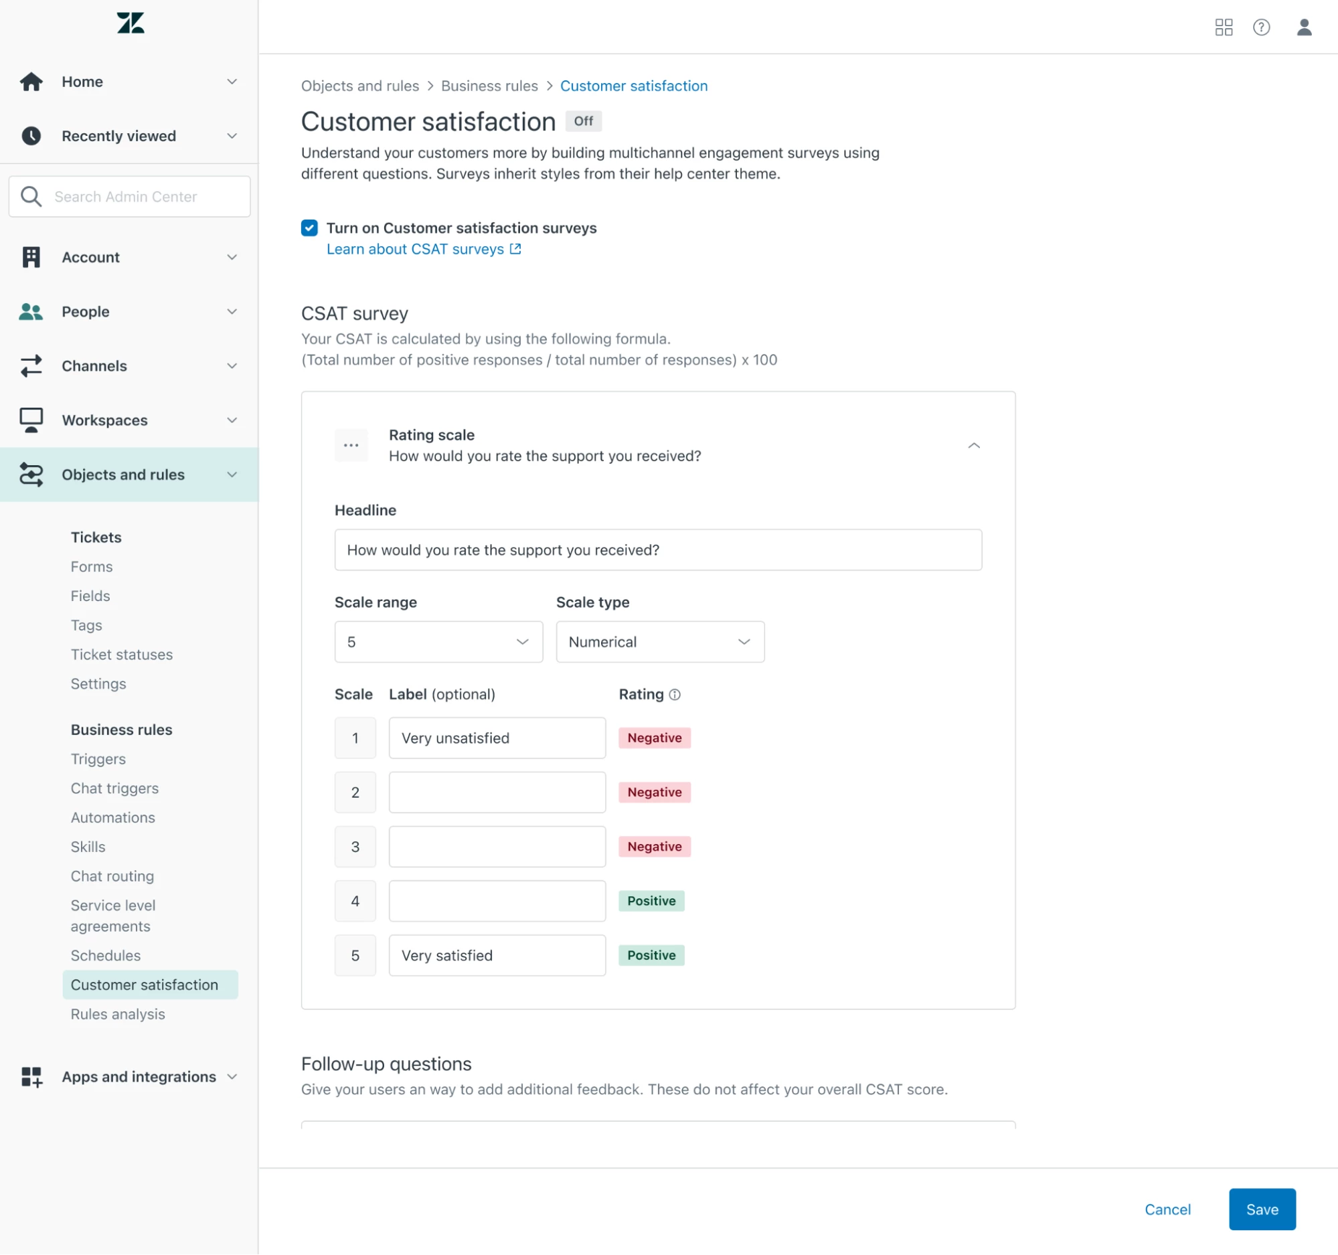Click the Save button
Viewport: 1338px width, 1255px height.
coord(1261,1209)
